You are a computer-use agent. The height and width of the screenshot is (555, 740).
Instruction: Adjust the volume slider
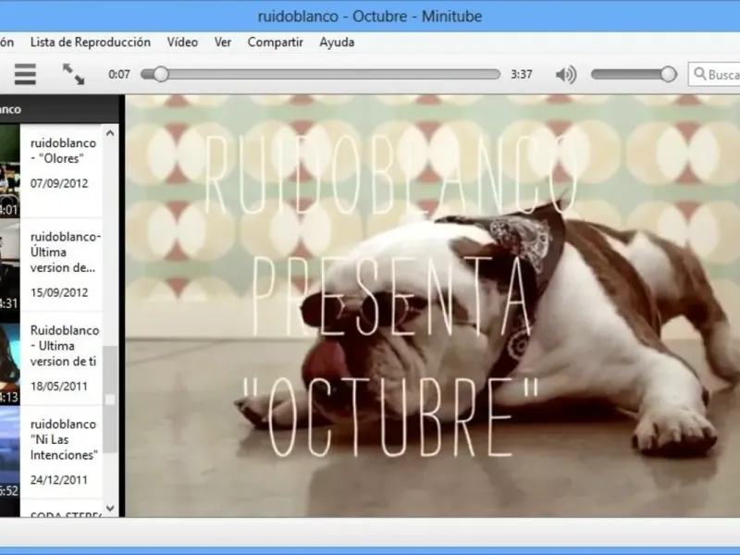click(634, 74)
